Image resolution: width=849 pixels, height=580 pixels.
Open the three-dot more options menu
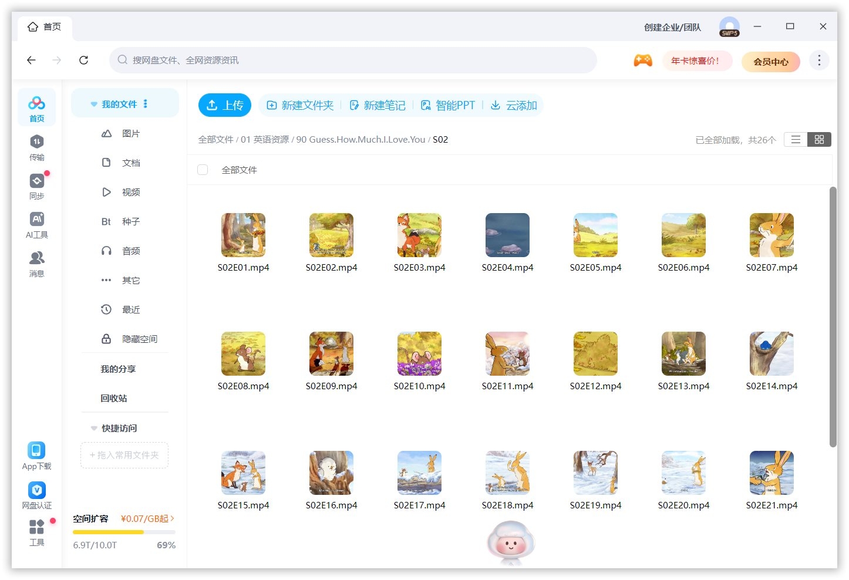(819, 60)
